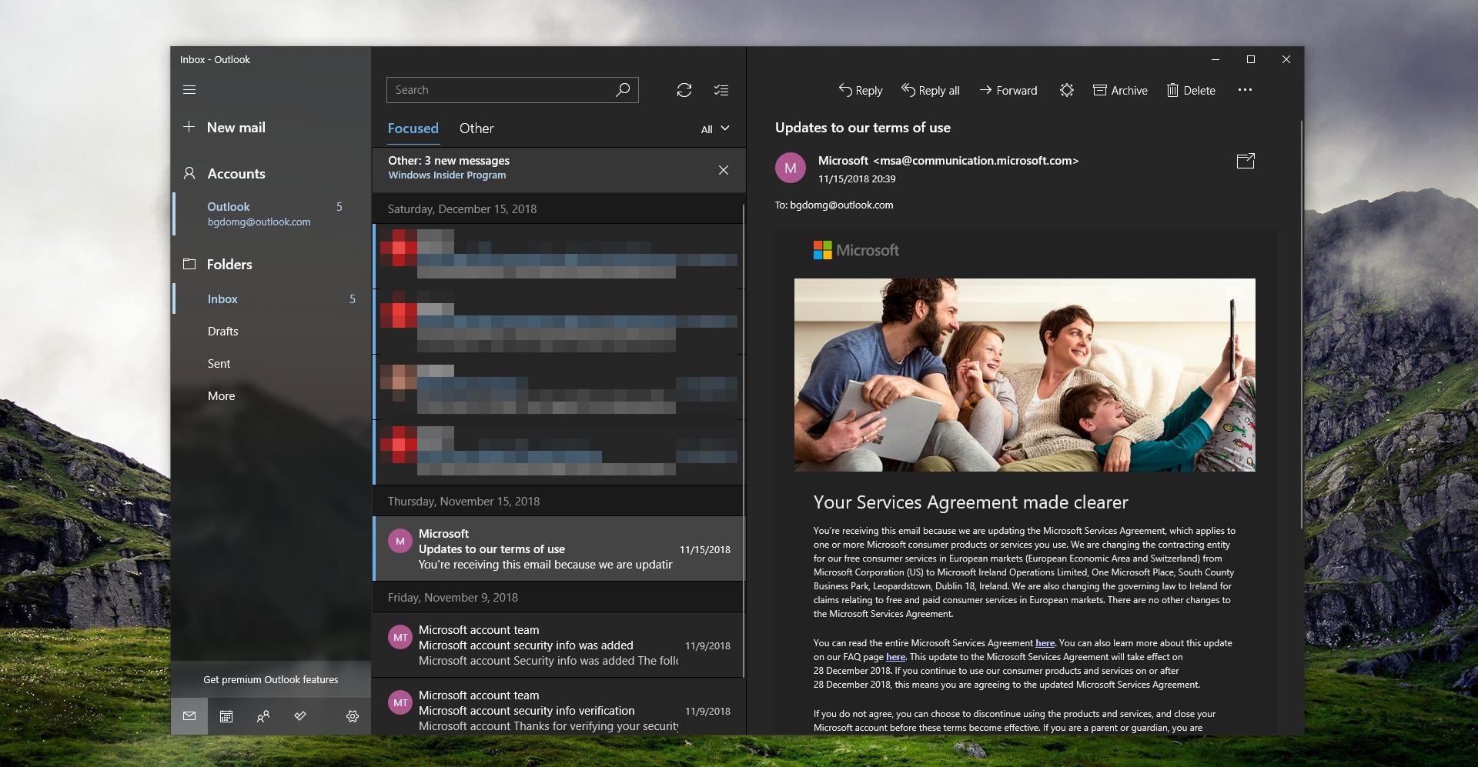Open People from bottom bar
1478x767 pixels.
(x=263, y=716)
